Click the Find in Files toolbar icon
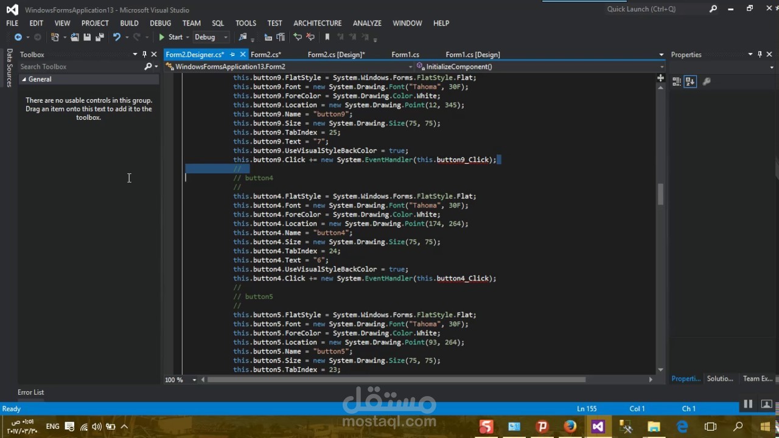The height and width of the screenshot is (438, 779). (x=243, y=37)
